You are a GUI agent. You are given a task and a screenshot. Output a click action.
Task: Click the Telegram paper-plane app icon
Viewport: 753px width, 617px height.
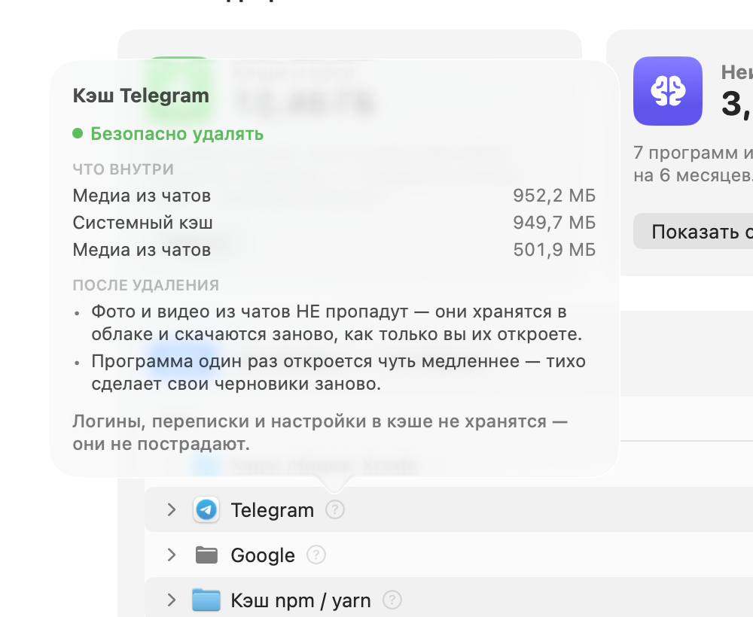click(206, 509)
